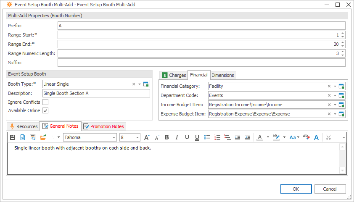354x202 pixels.
Task: Open Financial Category lookup window icon
Action: point(341,86)
